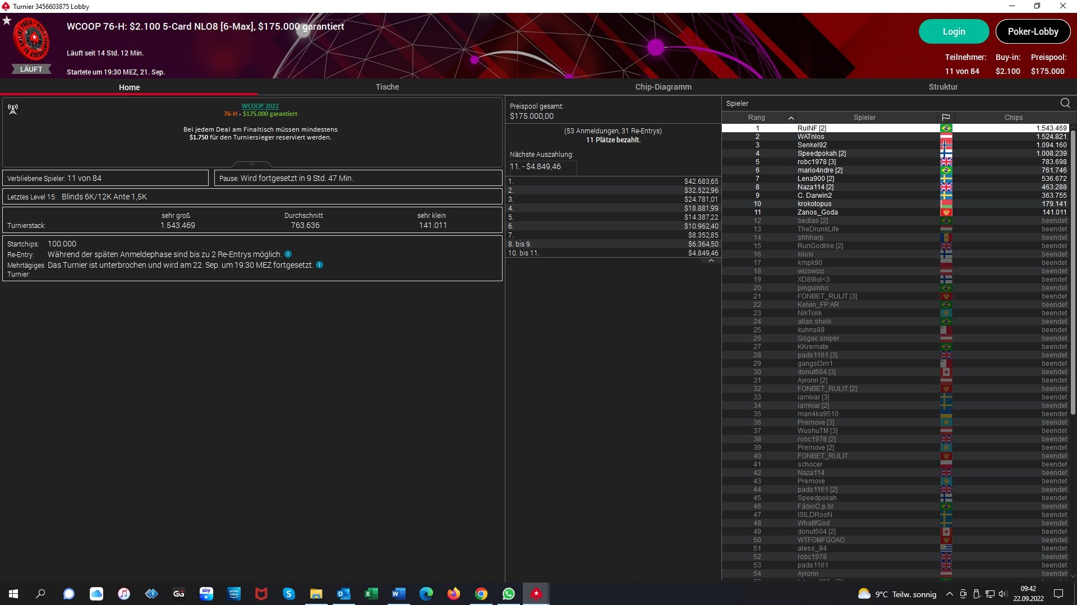Open Signal messenger from the taskbar
Viewport: 1077px width, 605px height.
tap(68, 594)
